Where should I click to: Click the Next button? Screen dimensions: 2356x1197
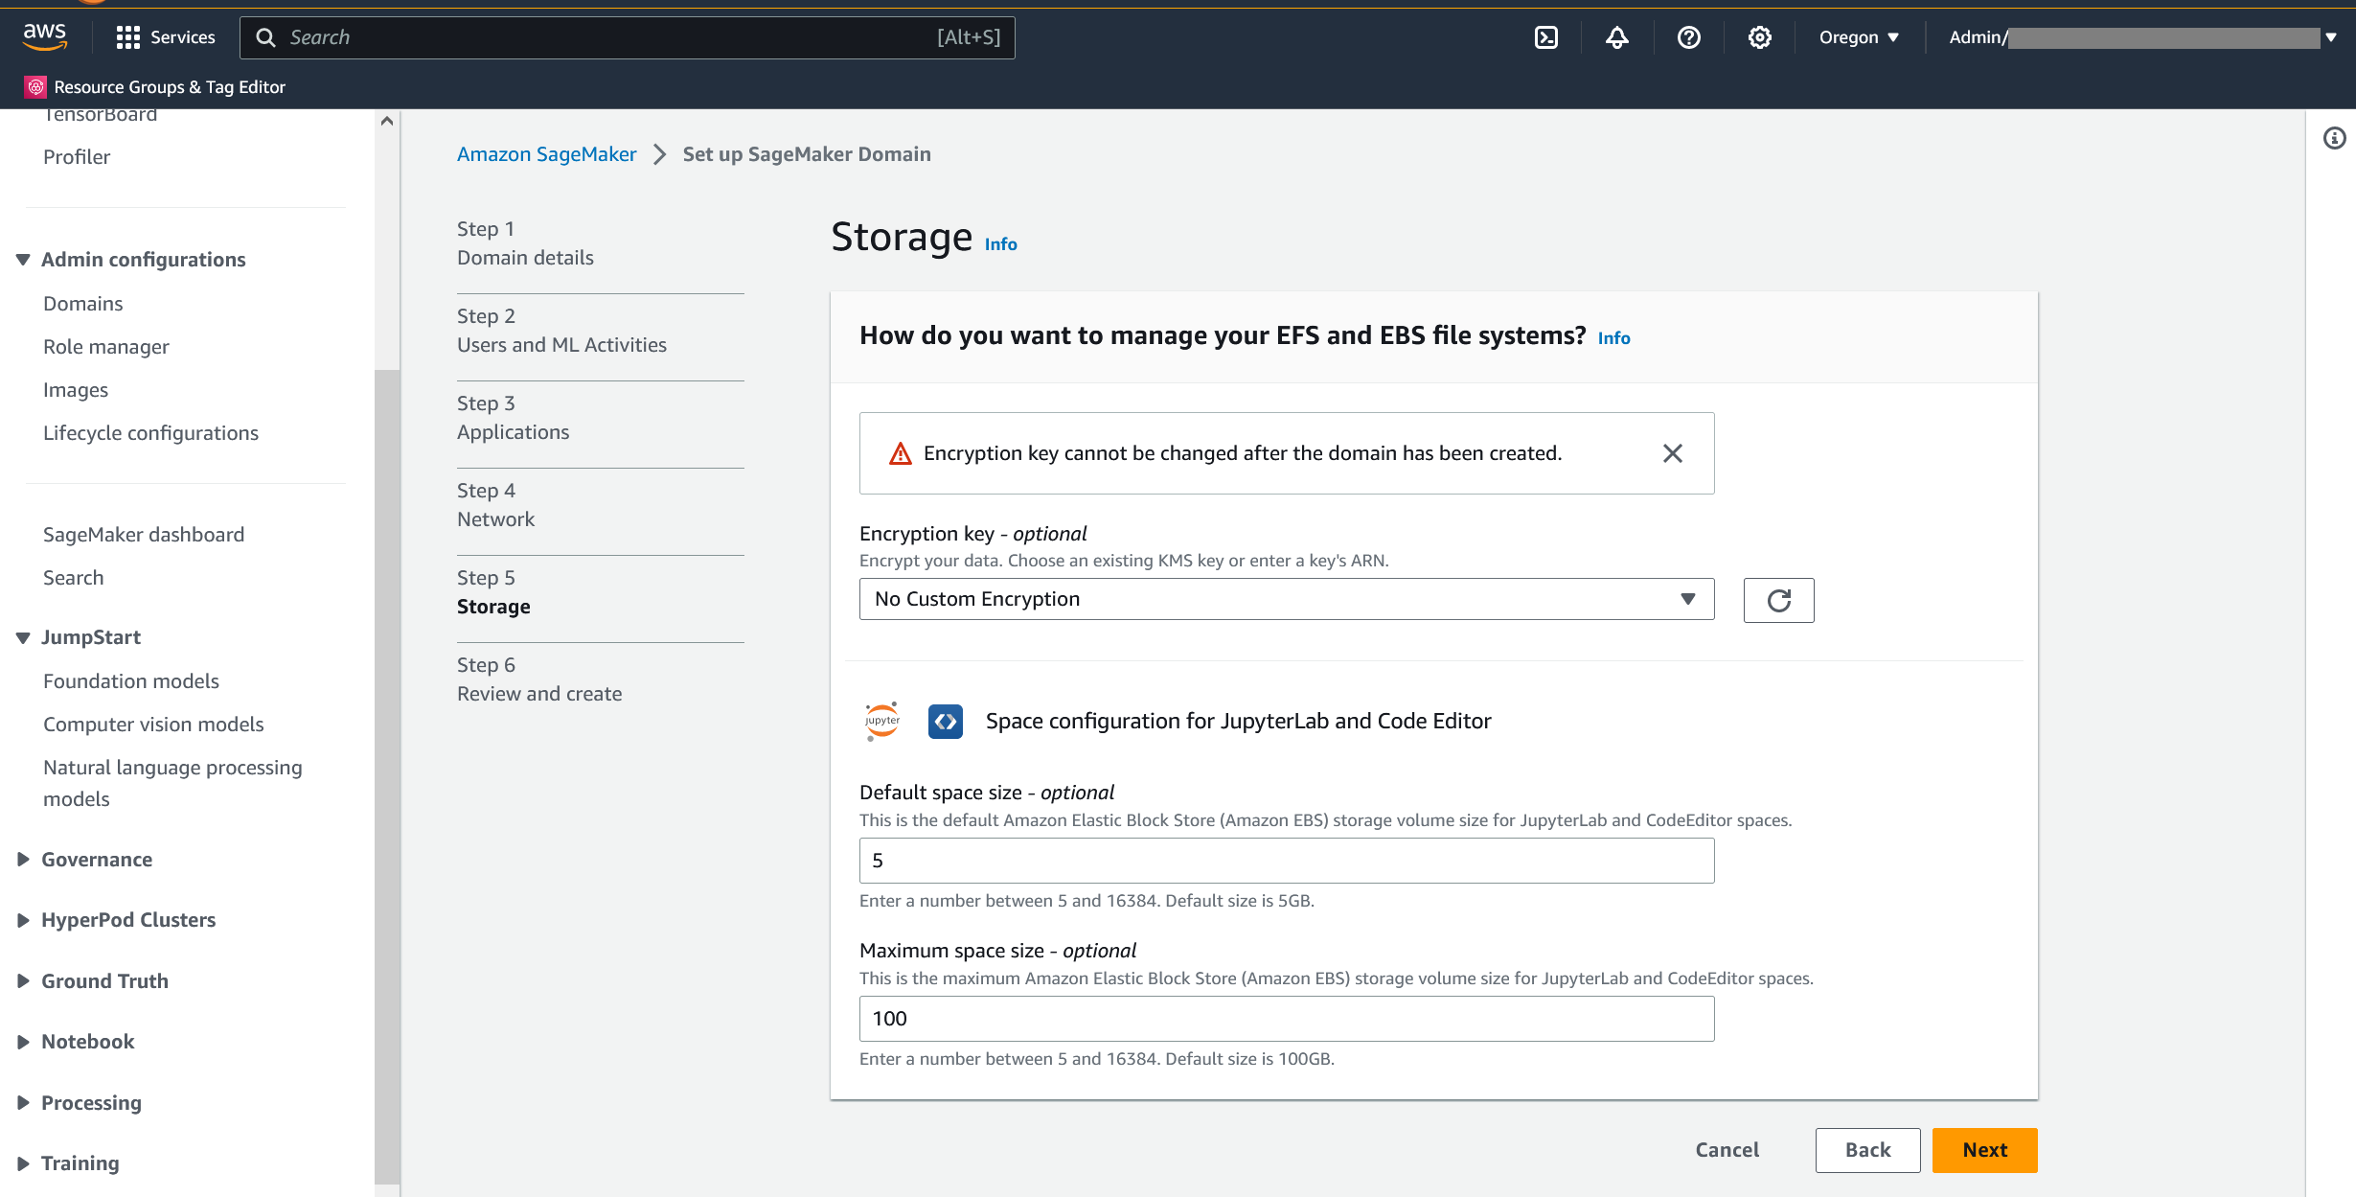point(1983,1150)
